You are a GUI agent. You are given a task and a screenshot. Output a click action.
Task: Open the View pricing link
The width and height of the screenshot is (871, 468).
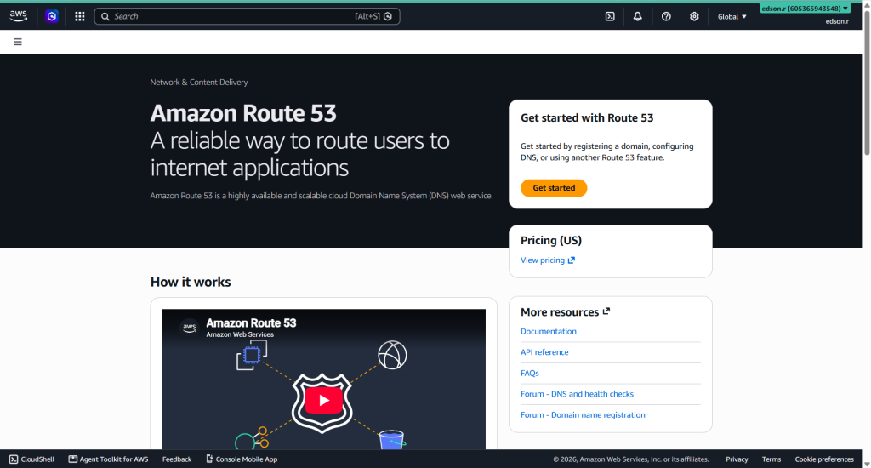(x=548, y=260)
